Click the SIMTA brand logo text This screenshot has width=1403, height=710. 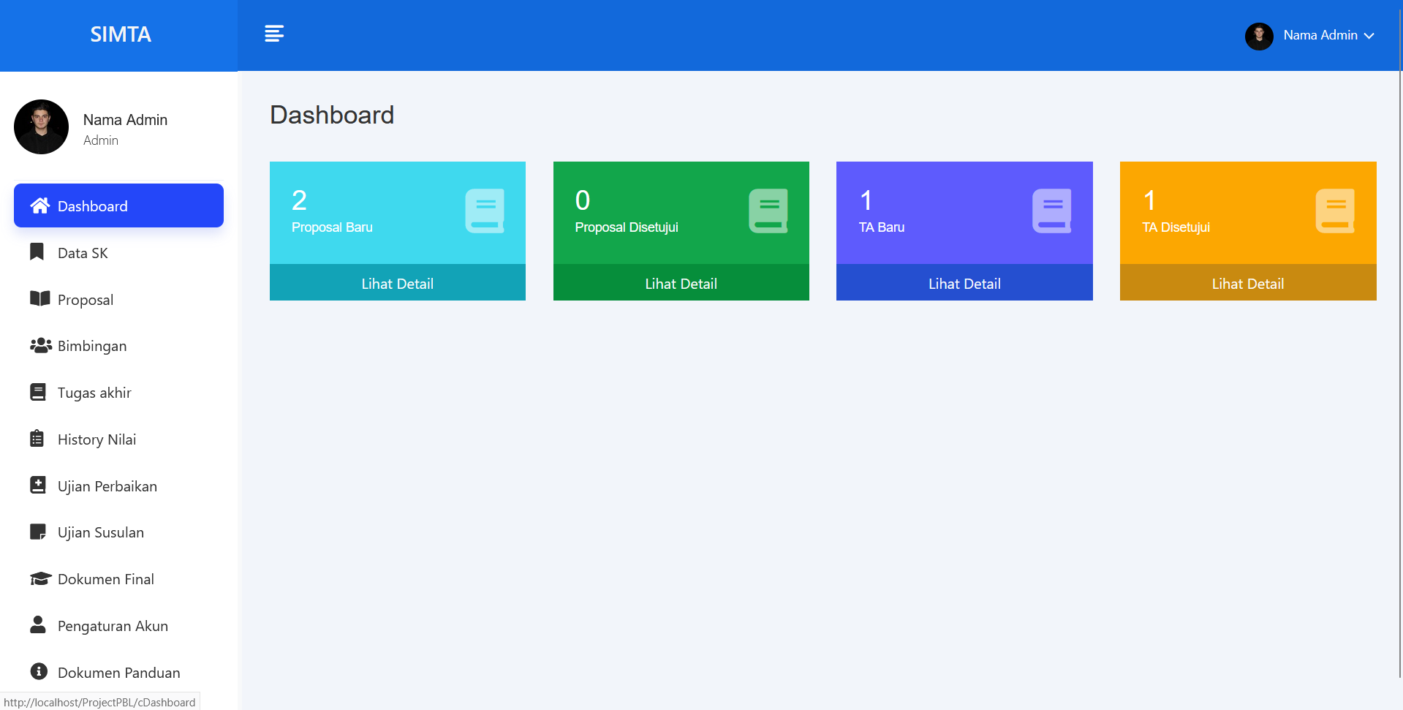[x=121, y=34]
